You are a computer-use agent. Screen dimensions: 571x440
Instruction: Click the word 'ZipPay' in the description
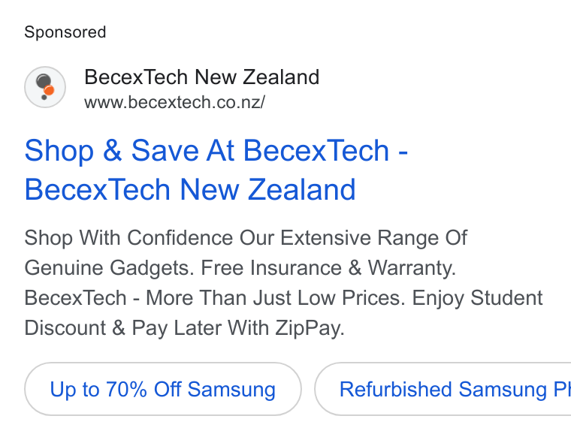tap(310, 328)
